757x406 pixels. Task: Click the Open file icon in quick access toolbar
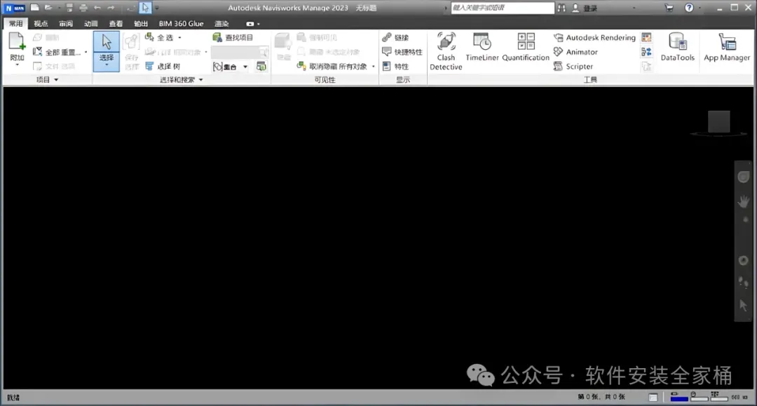pyautogui.click(x=48, y=8)
